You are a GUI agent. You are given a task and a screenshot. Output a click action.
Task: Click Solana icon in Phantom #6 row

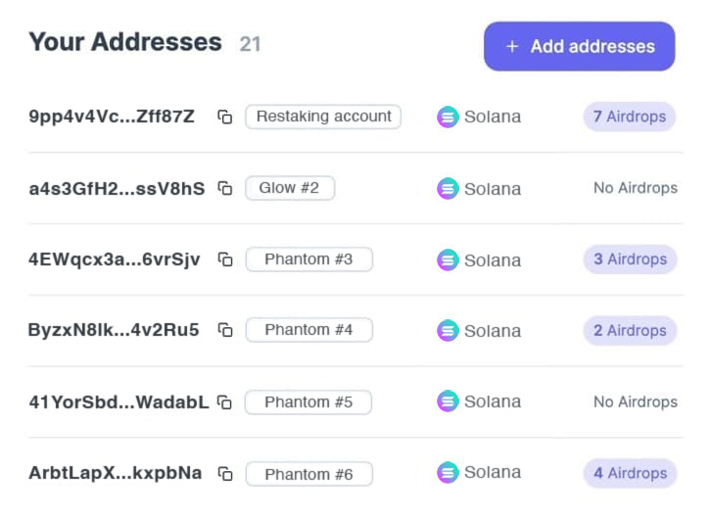(x=448, y=473)
